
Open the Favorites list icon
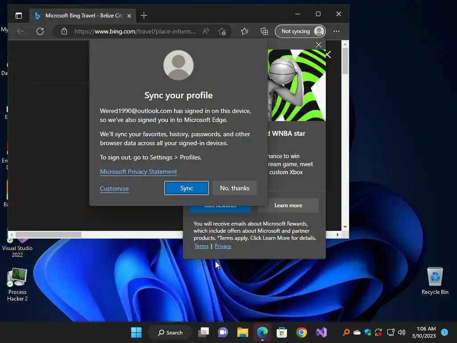(245, 31)
